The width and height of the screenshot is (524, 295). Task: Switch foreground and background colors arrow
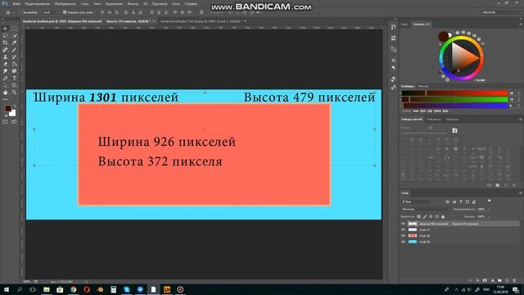pos(14,107)
